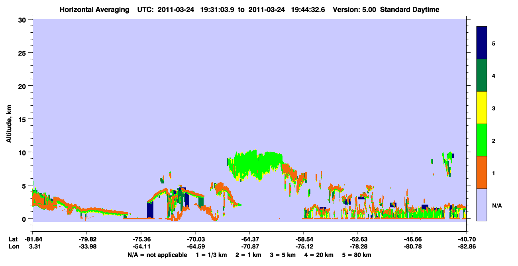
Task: Click latitude value -70.03
Action: [195, 239]
